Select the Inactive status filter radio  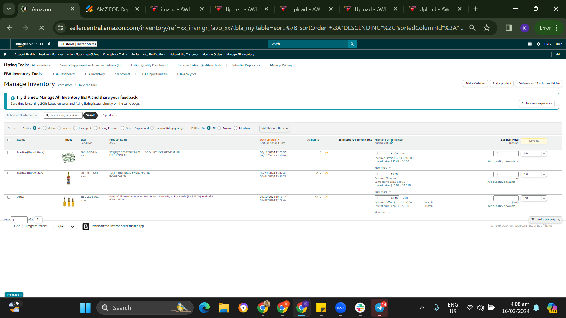[59, 128]
